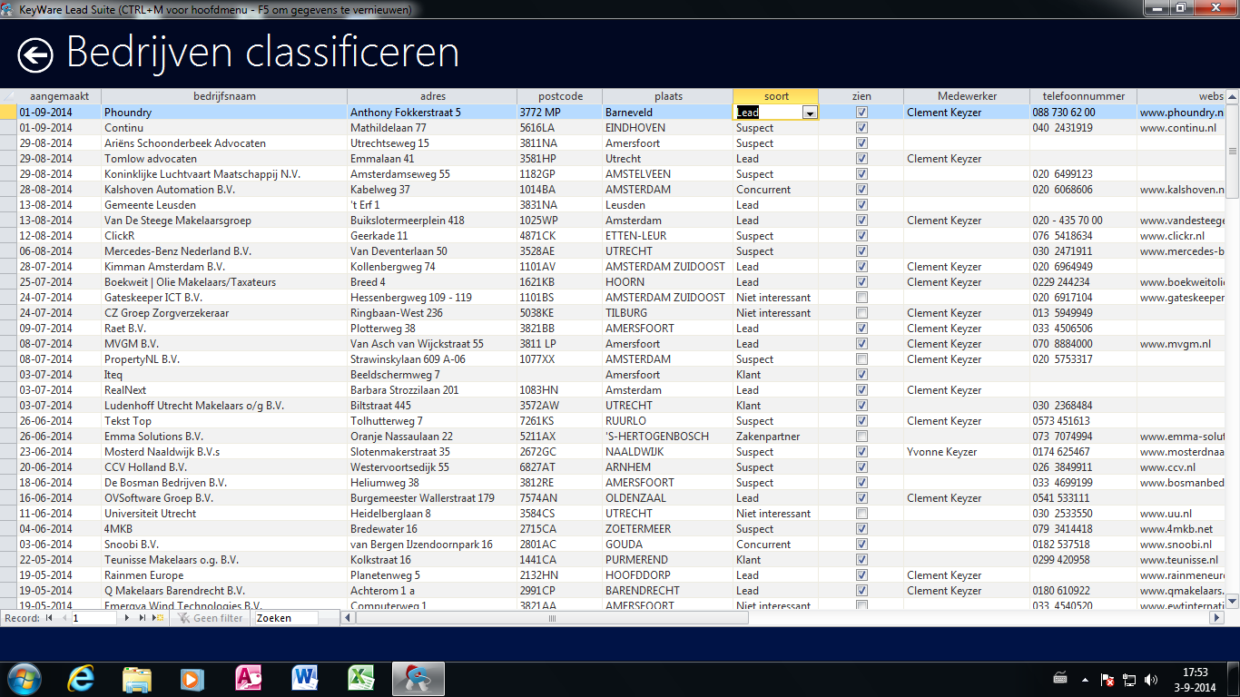Image resolution: width=1240 pixels, height=697 pixels.
Task: Toggle zien checkbox for Snoobi B.V.
Action: 861,545
